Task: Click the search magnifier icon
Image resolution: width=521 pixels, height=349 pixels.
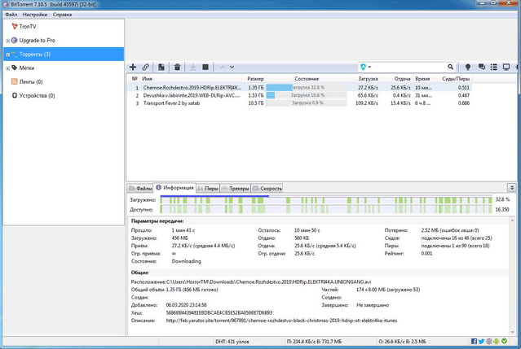Action: click(450, 67)
